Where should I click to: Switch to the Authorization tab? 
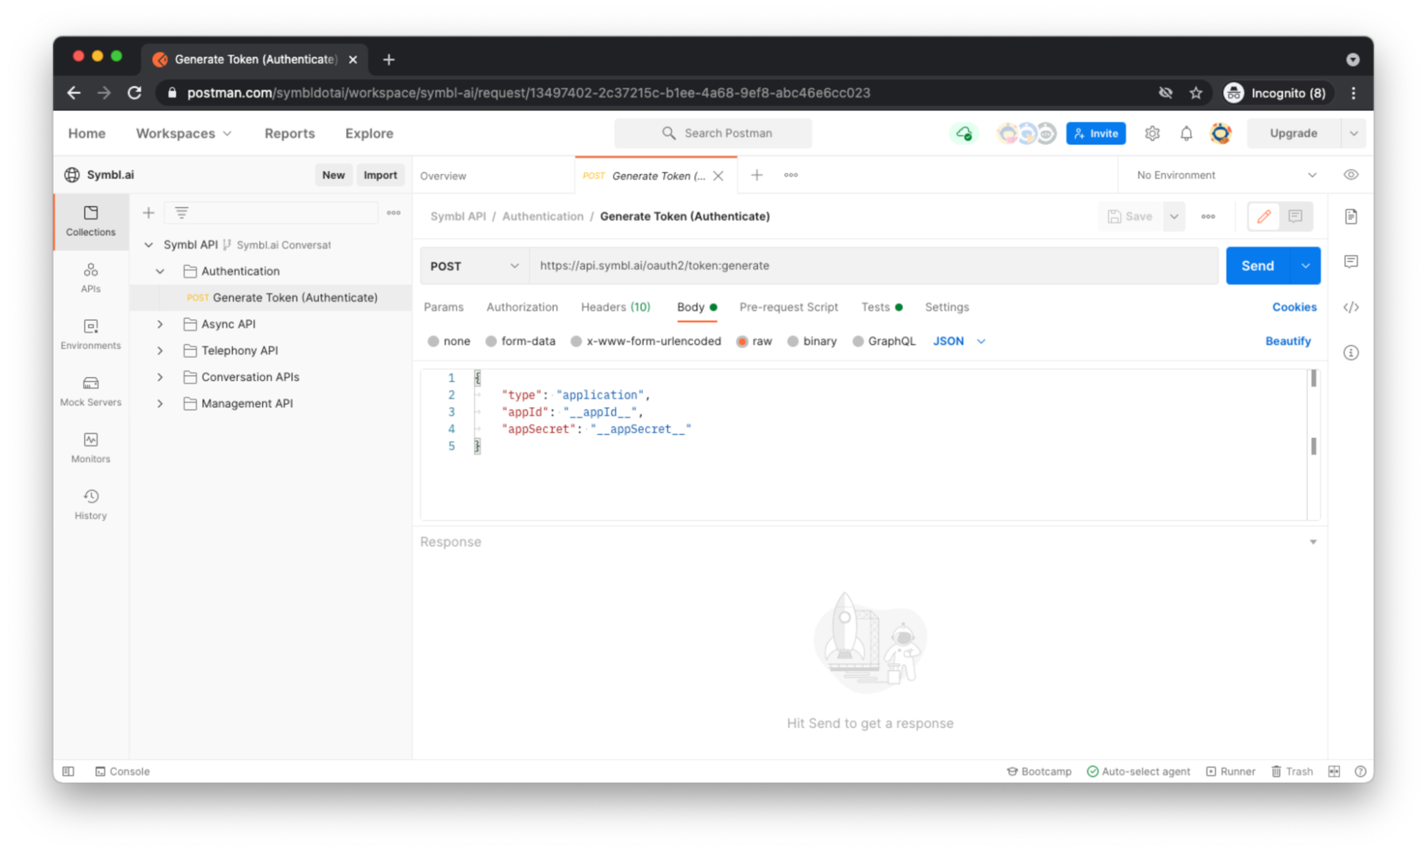click(x=522, y=307)
